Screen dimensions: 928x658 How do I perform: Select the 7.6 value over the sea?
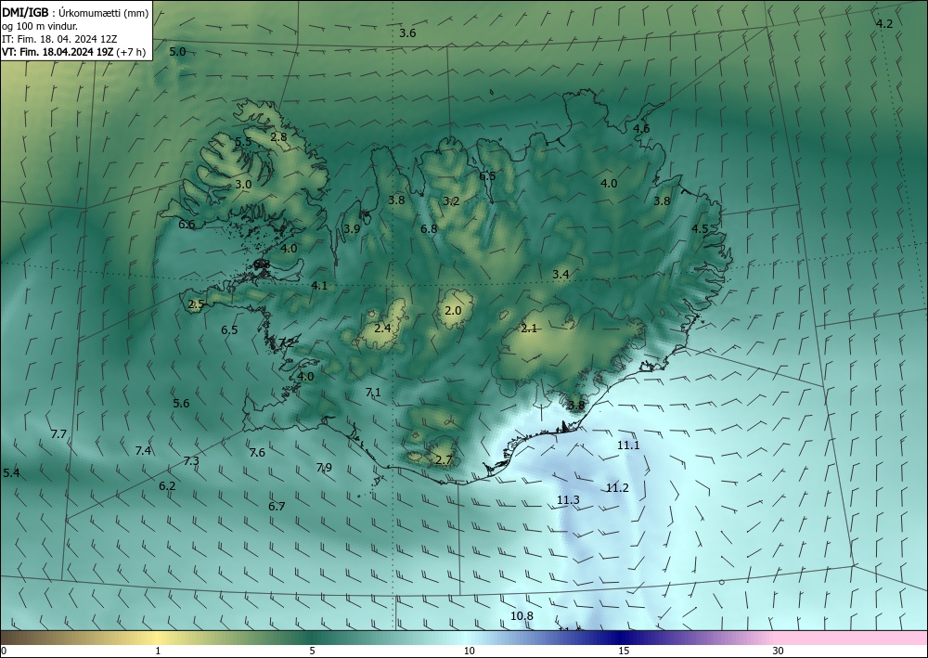(257, 452)
